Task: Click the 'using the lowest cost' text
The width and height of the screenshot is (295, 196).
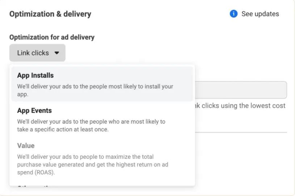Action: (x=244, y=106)
